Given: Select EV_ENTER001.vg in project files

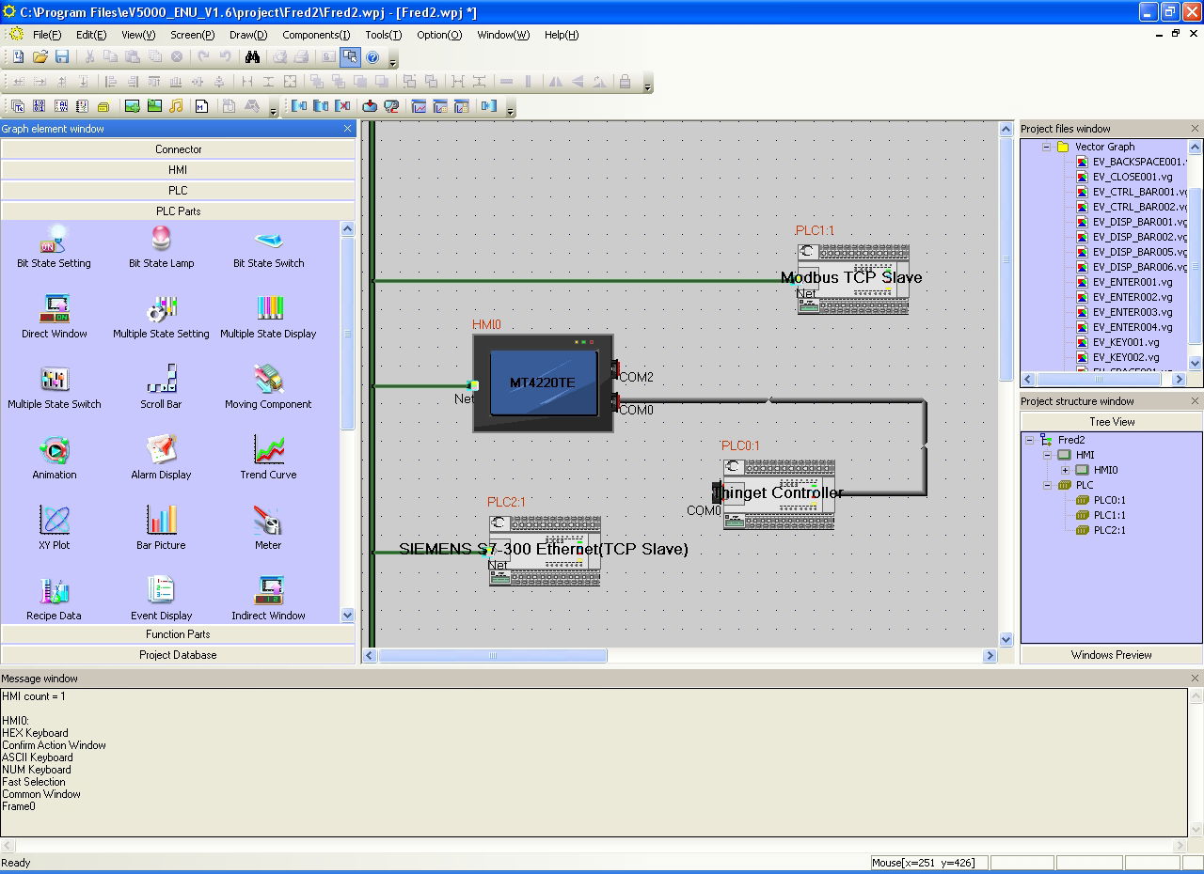Looking at the screenshot, I should click(x=1132, y=282).
